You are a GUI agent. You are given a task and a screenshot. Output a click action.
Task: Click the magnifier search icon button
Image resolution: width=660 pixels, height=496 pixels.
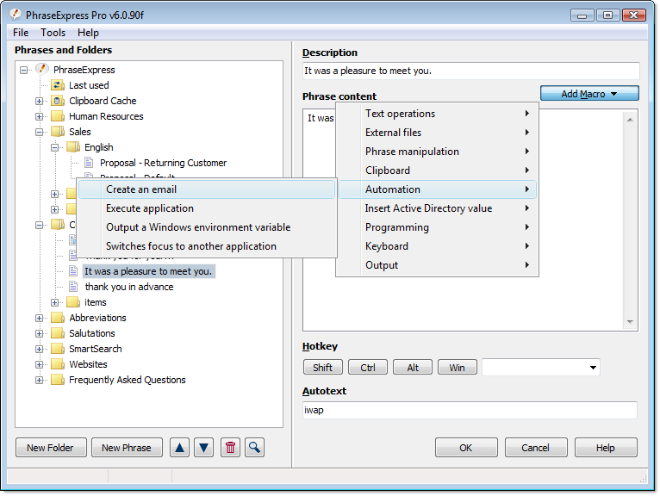point(254,447)
